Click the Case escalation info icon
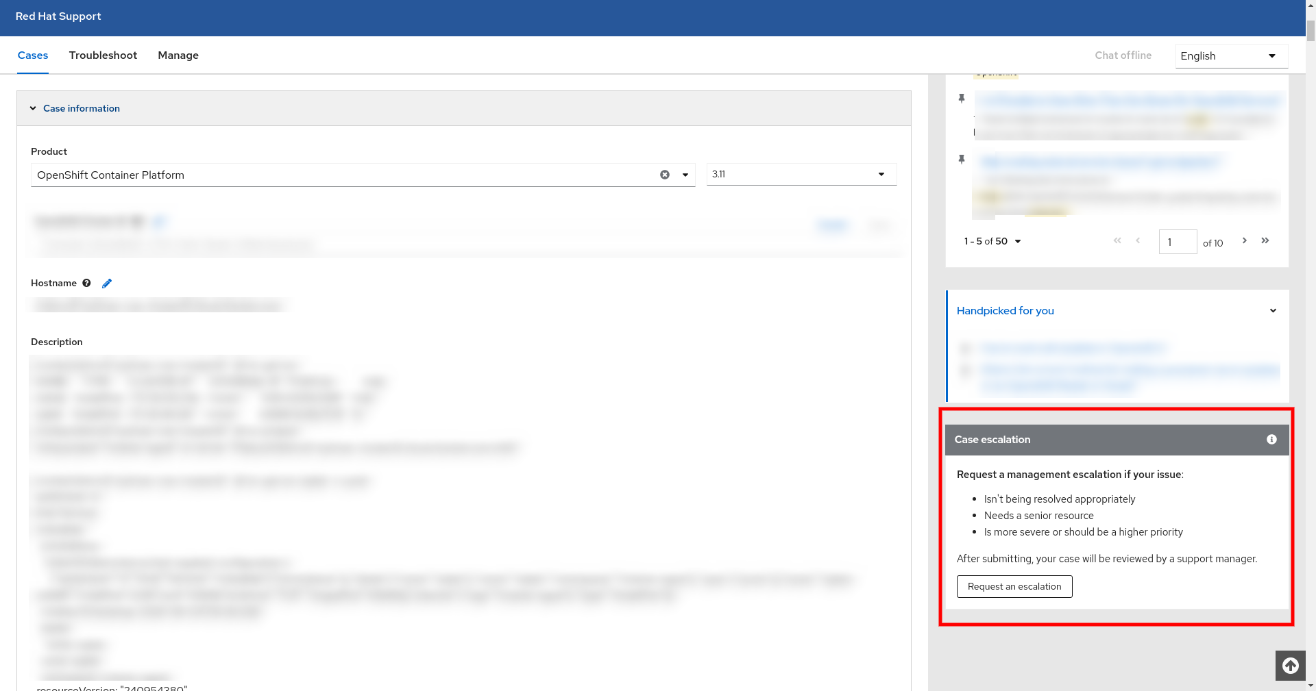This screenshot has width=1316, height=691. (x=1271, y=440)
